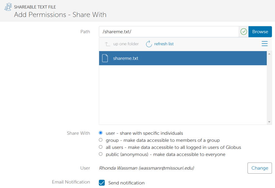Click the file list scrollbar track
Image resolution: width=275 pixels, height=188 pixels.
tap(269, 89)
